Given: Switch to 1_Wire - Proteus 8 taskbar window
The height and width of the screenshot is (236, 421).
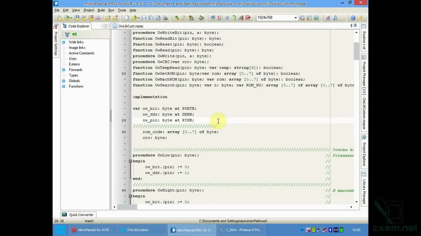Looking at the screenshot, I should coord(242,230).
